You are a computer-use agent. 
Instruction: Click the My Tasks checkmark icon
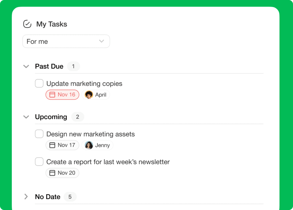[x=27, y=24]
